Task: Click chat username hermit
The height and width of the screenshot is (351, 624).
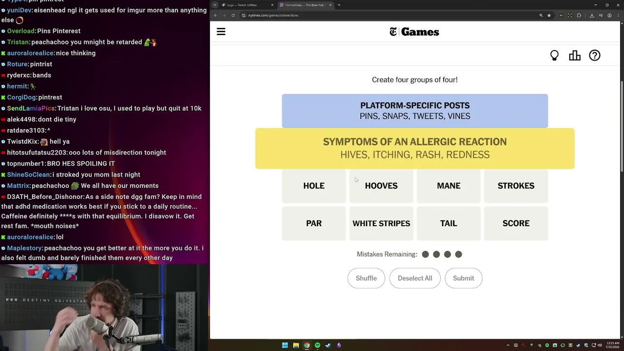Action: point(17,86)
